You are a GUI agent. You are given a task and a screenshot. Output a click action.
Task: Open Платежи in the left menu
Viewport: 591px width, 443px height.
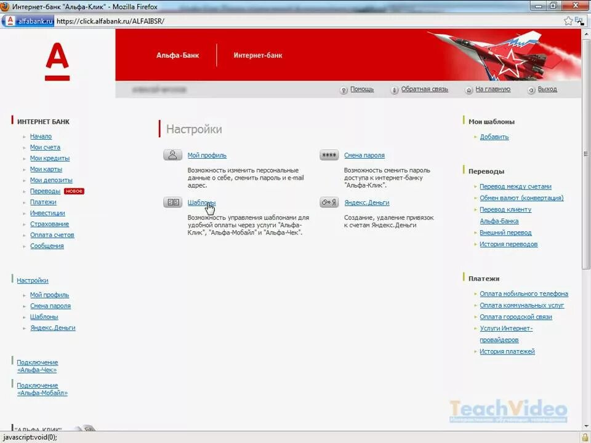(43, 202)
